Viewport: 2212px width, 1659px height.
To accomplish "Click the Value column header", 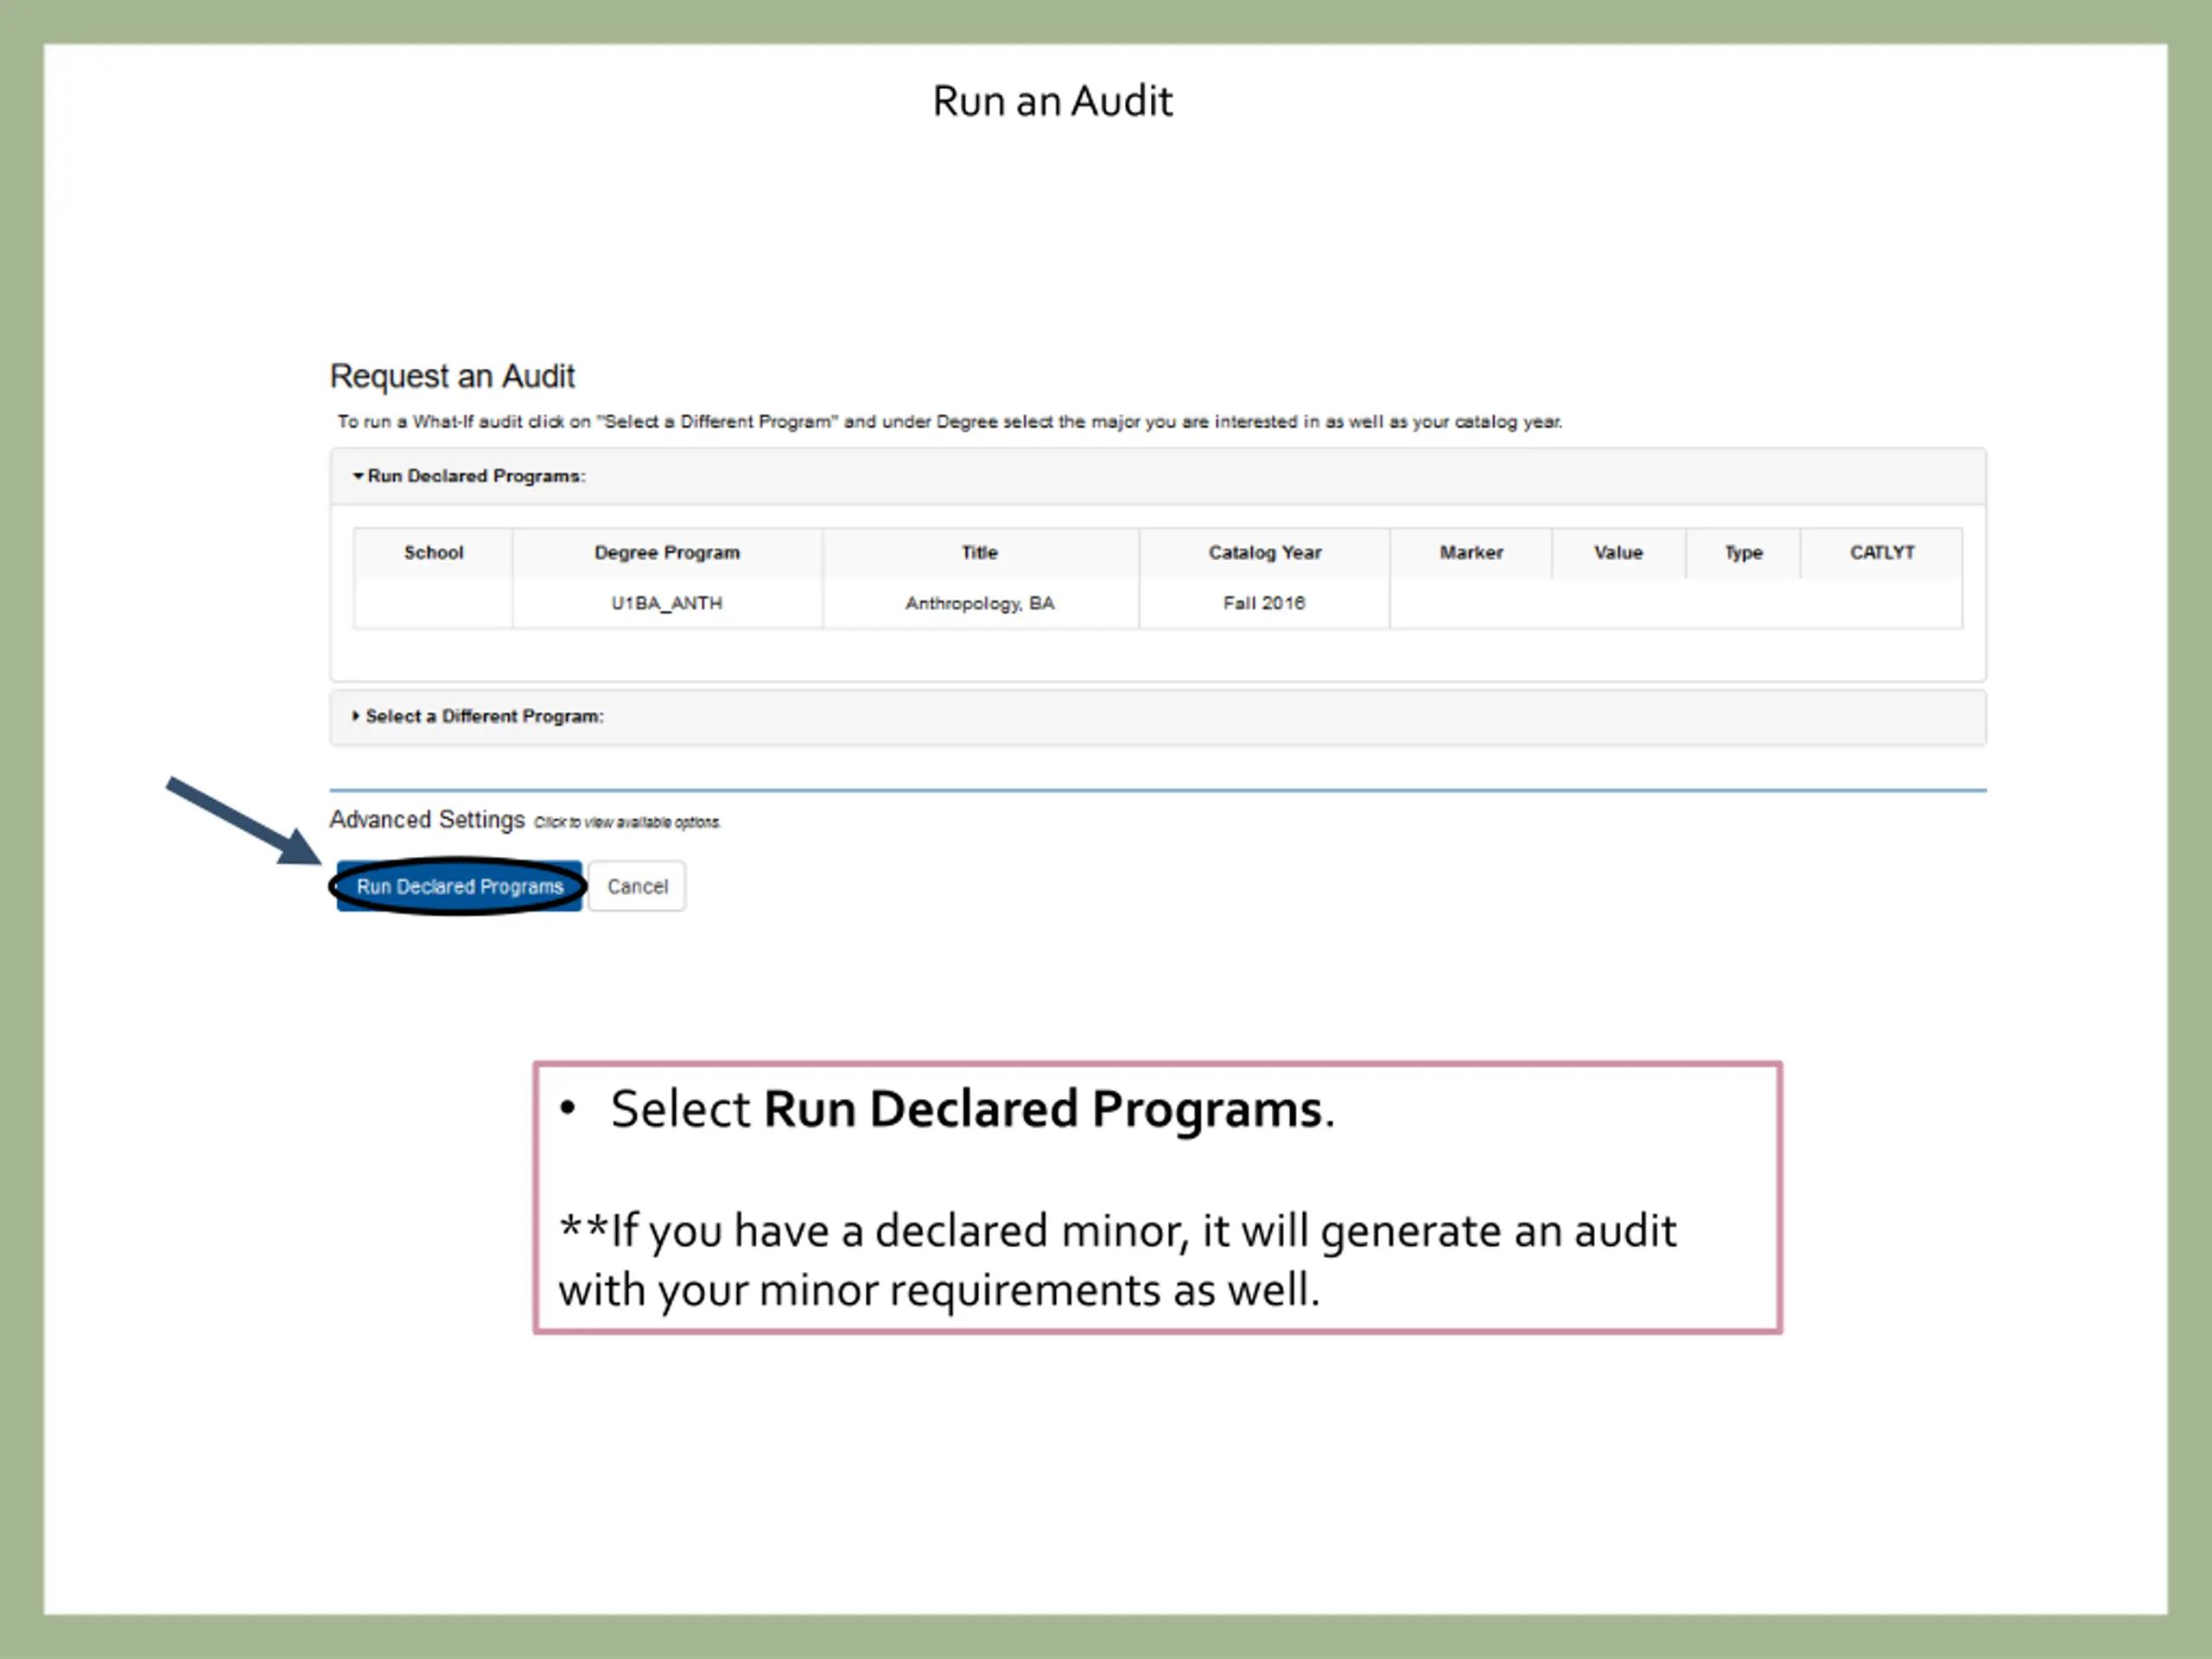I will click(x=1617, y=553).
